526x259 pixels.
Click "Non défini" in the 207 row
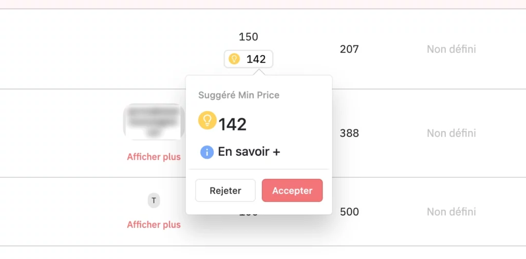(451, 49)
